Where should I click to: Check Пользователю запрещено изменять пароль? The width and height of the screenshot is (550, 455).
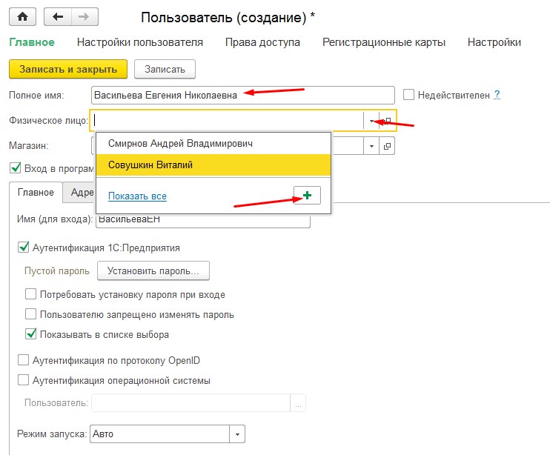pyautogui.click(x=30, y=313)
